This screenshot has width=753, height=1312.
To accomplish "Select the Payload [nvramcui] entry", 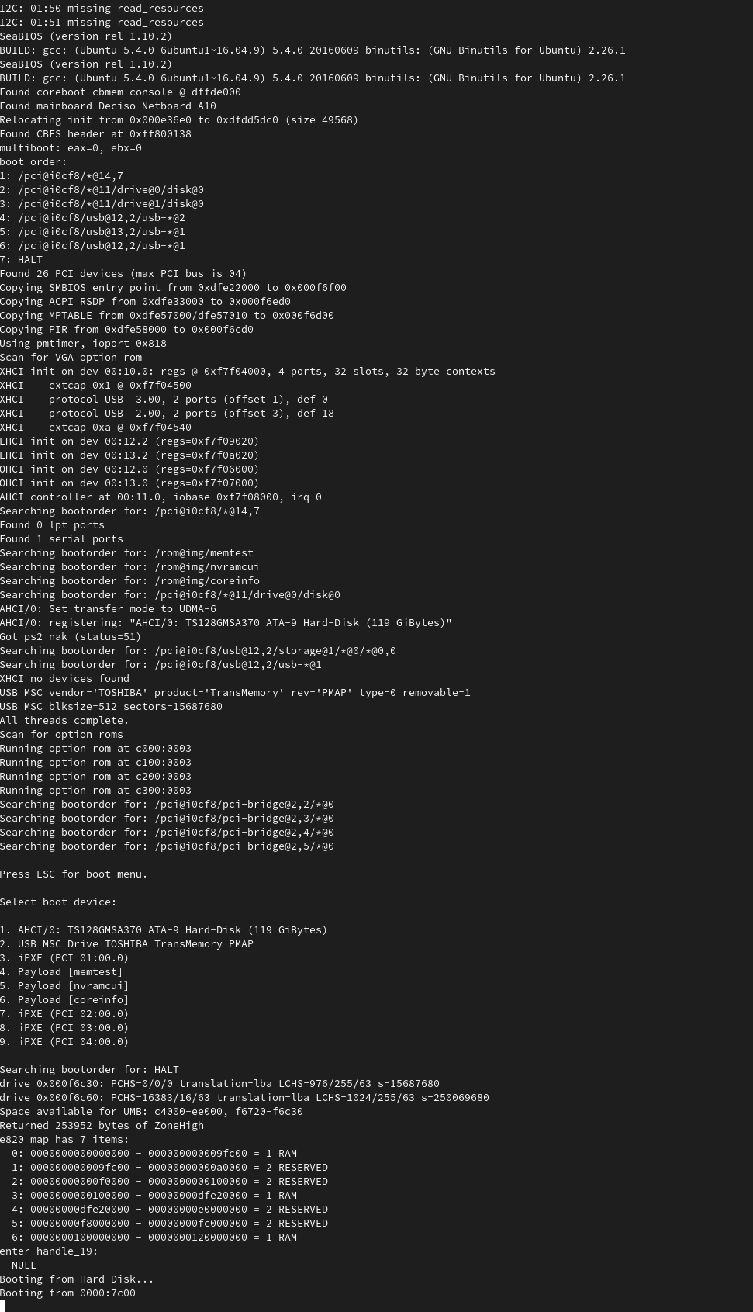I will [x=64, y=985].
